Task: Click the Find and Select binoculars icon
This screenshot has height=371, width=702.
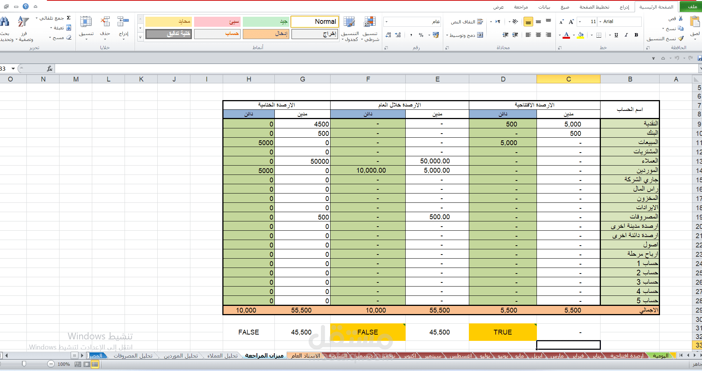Action: [x=5, y=22]
